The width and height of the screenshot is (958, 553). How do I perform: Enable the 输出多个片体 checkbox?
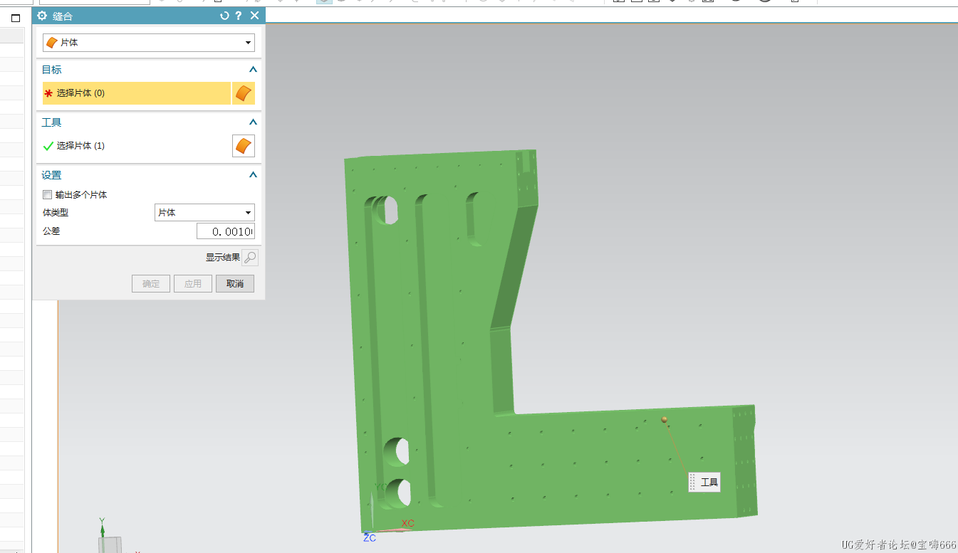[48, 194]
